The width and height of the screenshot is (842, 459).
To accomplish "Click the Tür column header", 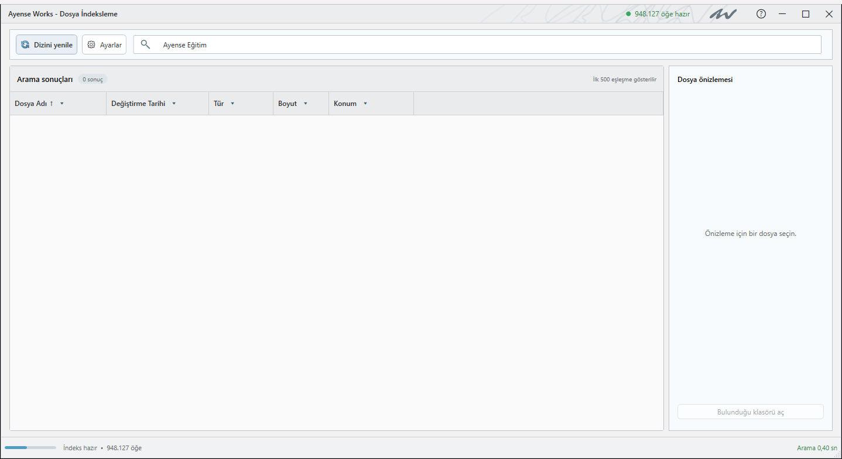I will pos(241,104).
